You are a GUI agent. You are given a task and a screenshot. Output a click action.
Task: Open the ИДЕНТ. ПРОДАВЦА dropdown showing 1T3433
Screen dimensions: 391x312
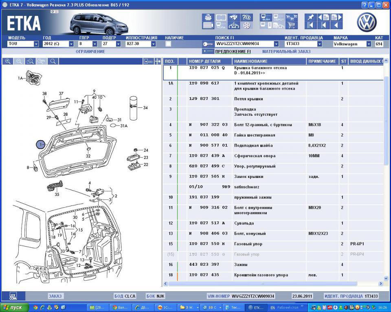point(319,44)
